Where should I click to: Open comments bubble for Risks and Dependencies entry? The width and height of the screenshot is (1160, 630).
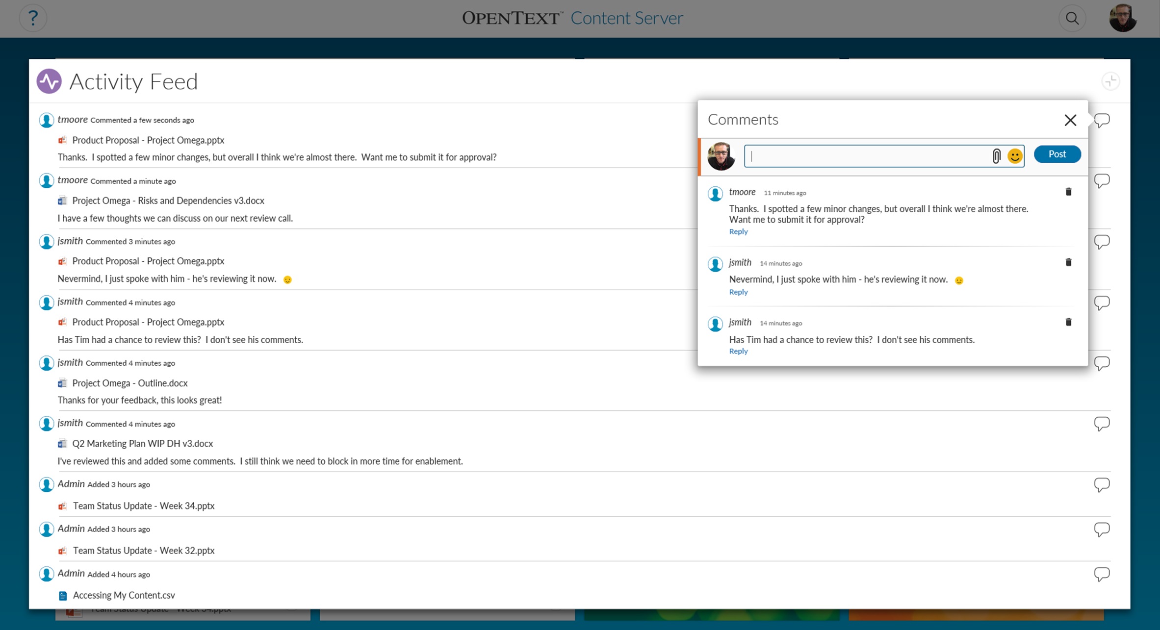pyautogui.click(x=1102, y=181)
